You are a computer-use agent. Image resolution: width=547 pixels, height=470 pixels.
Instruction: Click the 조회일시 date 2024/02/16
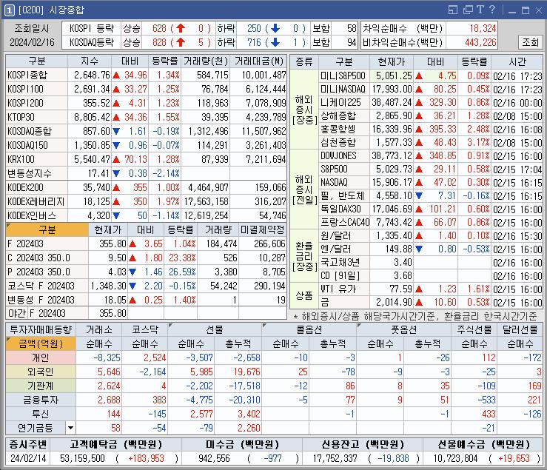click(x=32, y=43)
